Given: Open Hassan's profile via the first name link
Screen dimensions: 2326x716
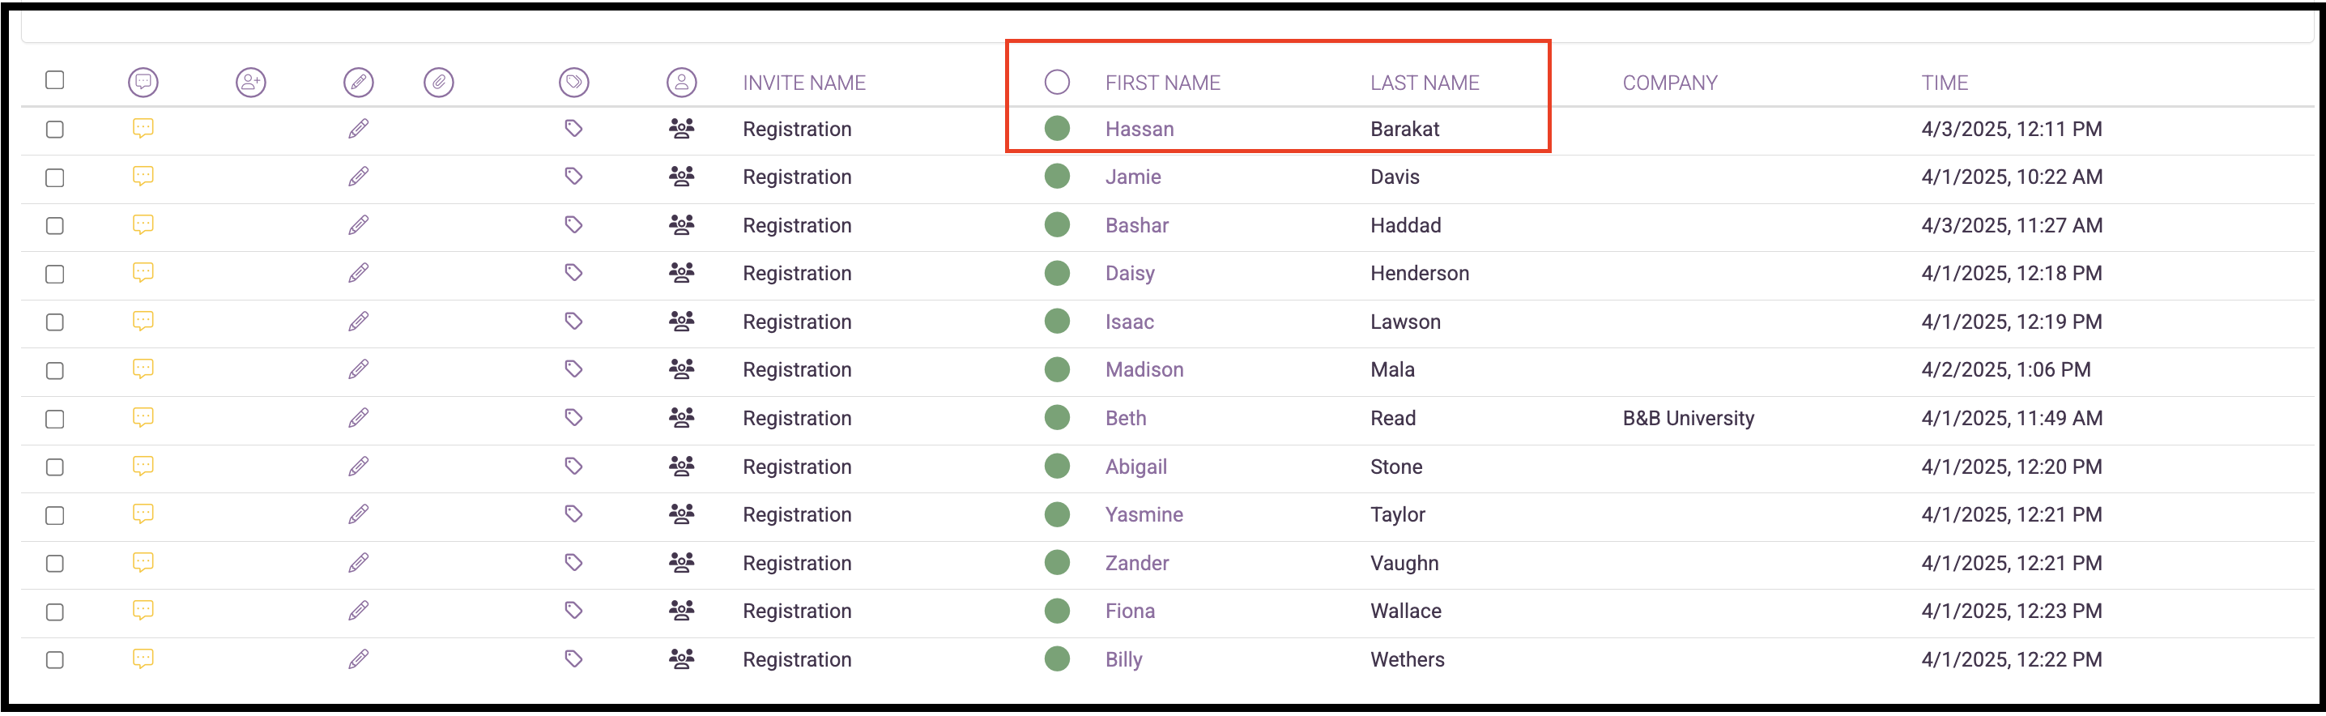Looking at the screenshot, I should click(x=1140, y=129).
